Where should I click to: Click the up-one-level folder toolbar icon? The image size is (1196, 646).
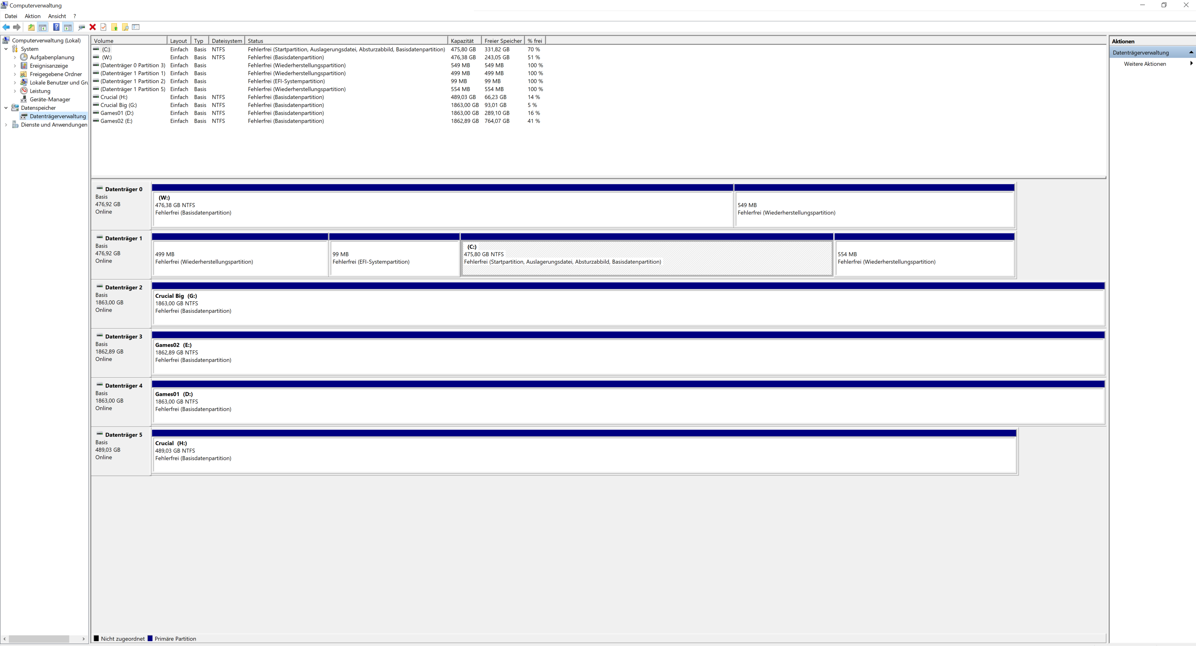31,27
